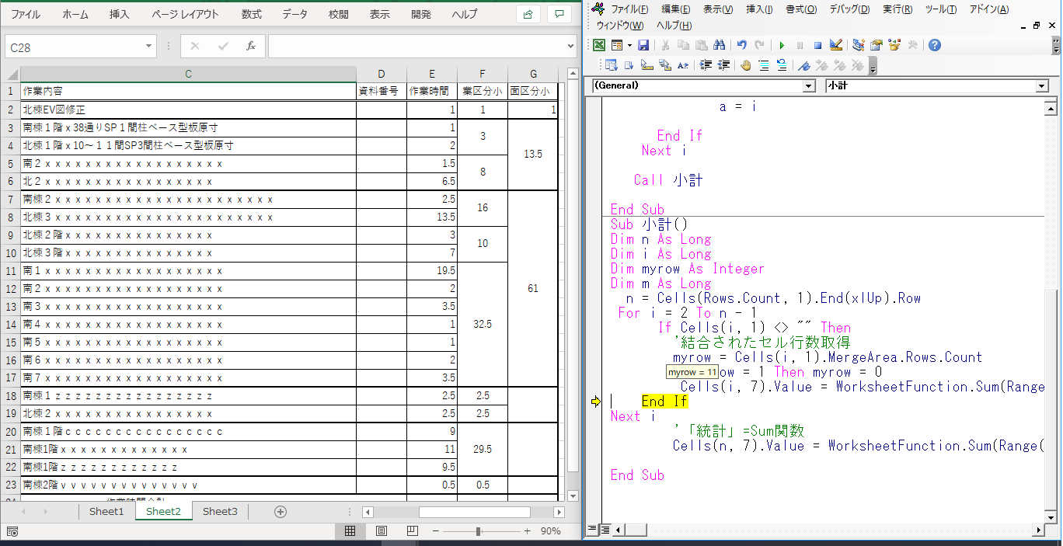The image size is (1063, 546).
Task: Stop the macro with the Reset square icon
Action: (x=817, y=45)
